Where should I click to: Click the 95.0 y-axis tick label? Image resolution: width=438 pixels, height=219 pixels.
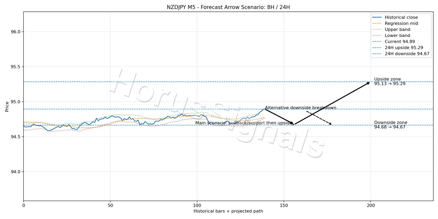[x=16, y=102]
